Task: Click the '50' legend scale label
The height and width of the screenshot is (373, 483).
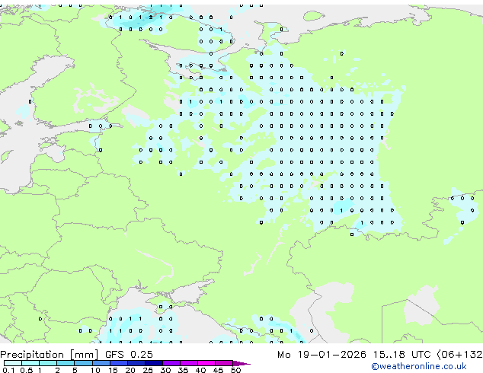Action: point(235,370)
